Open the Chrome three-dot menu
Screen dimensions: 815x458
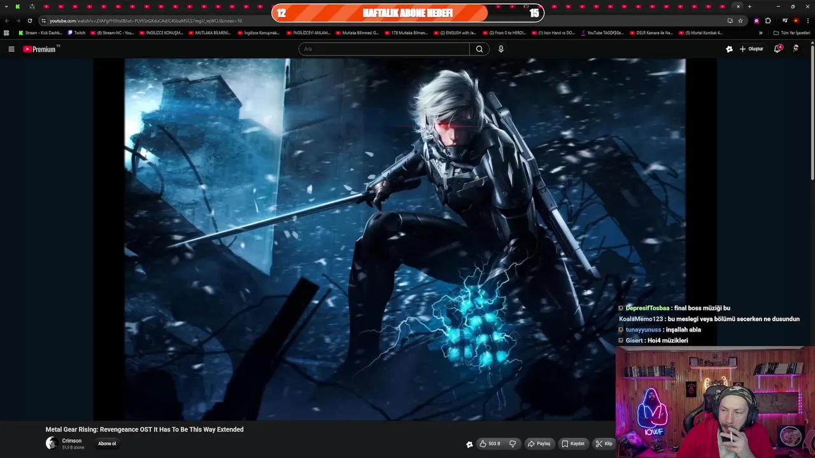(x=807, y=20)
